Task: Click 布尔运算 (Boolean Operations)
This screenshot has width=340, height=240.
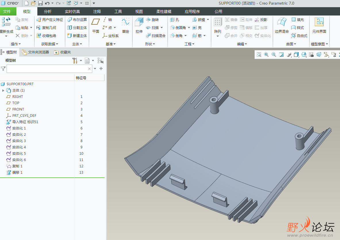Action: pos(77,20)
